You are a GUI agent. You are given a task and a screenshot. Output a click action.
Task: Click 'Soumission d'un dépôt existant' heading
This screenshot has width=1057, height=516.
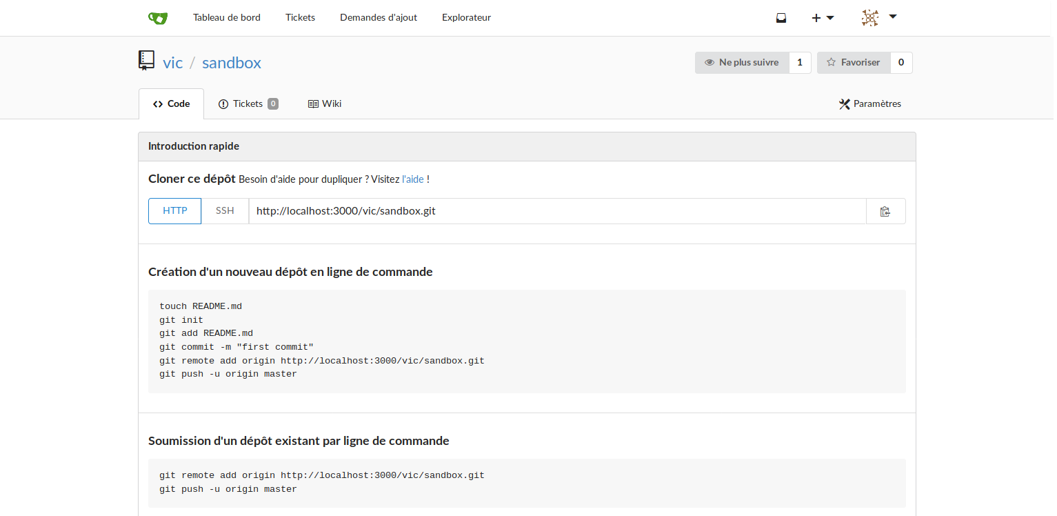[299, 441]
